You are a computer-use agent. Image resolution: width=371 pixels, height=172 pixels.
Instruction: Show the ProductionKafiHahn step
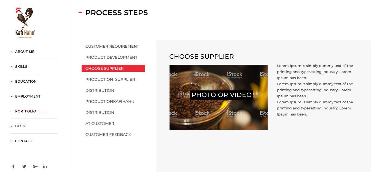(x=110, y=101)
